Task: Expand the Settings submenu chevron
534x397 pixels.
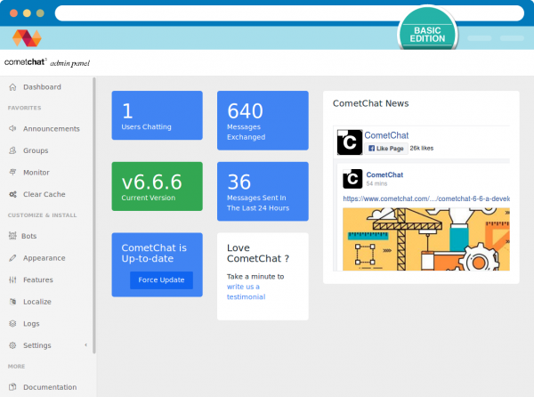Action: [85, 344]
